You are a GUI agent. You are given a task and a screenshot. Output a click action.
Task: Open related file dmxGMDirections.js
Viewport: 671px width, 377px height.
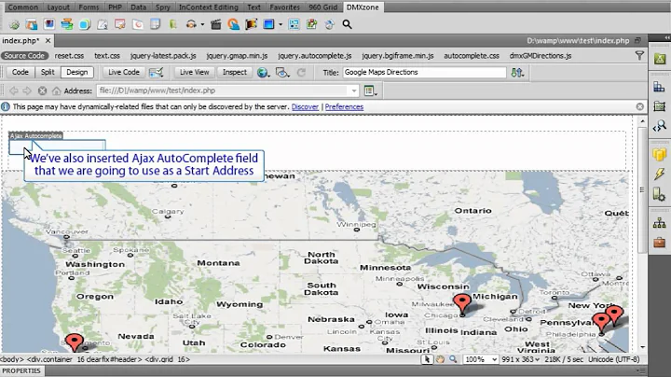click(x=540, y=56)
